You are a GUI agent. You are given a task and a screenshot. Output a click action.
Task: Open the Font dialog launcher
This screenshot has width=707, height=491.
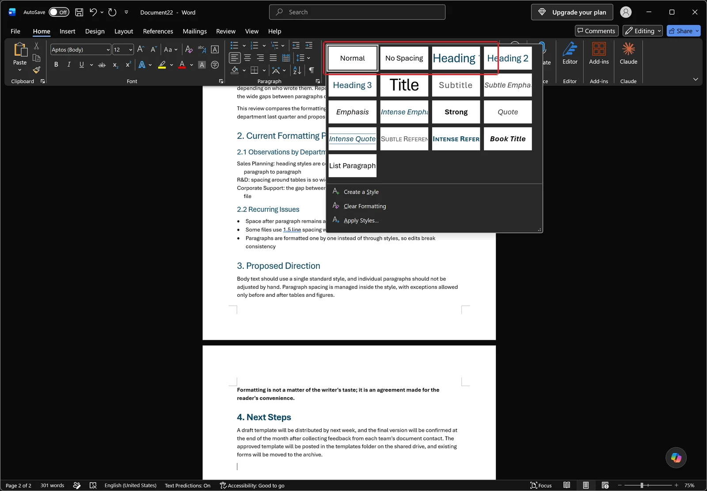[x=221, y=81]
